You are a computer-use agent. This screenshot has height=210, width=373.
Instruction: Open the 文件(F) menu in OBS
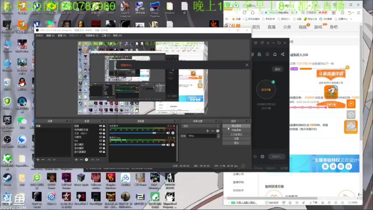point(39,35)
